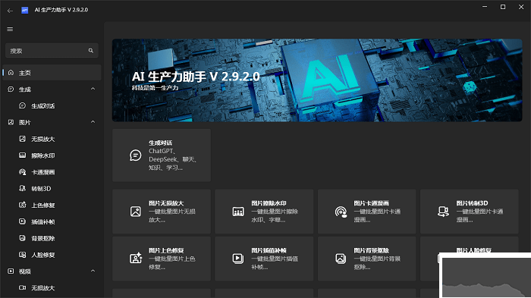This screenshot has height=298, width=531.
Task: Click the AI 生产力助手 banner image
Action: 317,80
